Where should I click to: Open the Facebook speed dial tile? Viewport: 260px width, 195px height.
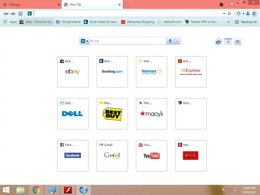(73, 156)
